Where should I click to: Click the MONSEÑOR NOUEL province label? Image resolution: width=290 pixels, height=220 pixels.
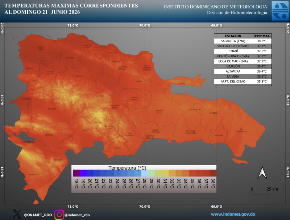(115, 107)
